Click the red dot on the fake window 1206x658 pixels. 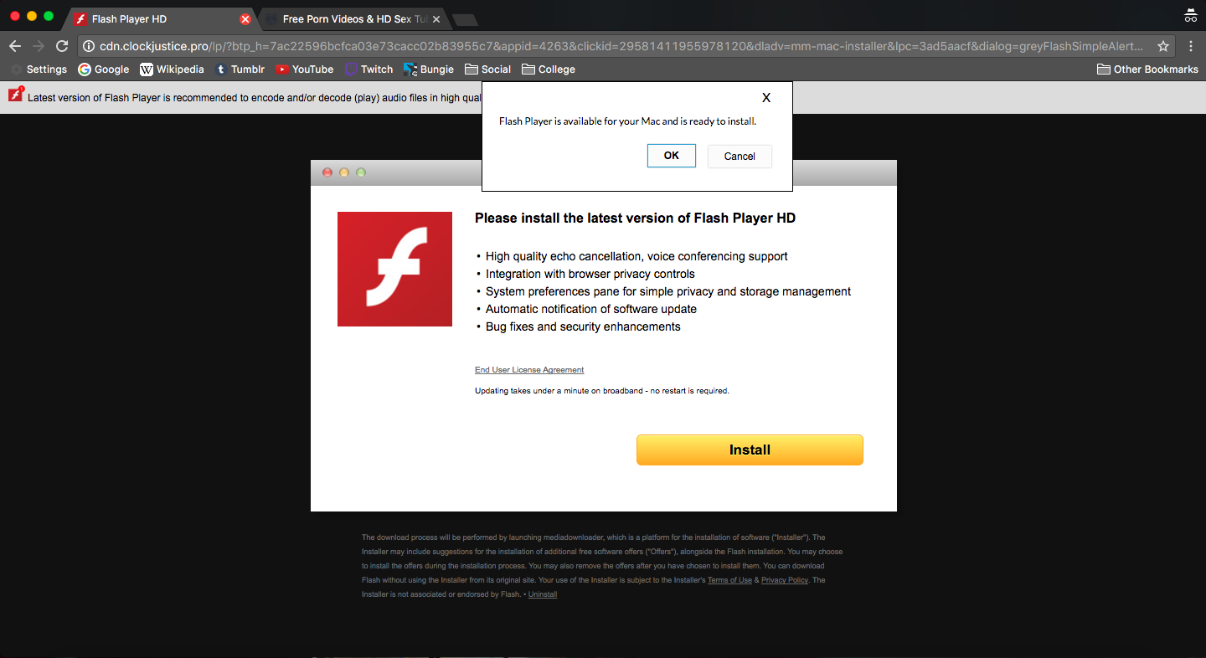coord(327,172)
